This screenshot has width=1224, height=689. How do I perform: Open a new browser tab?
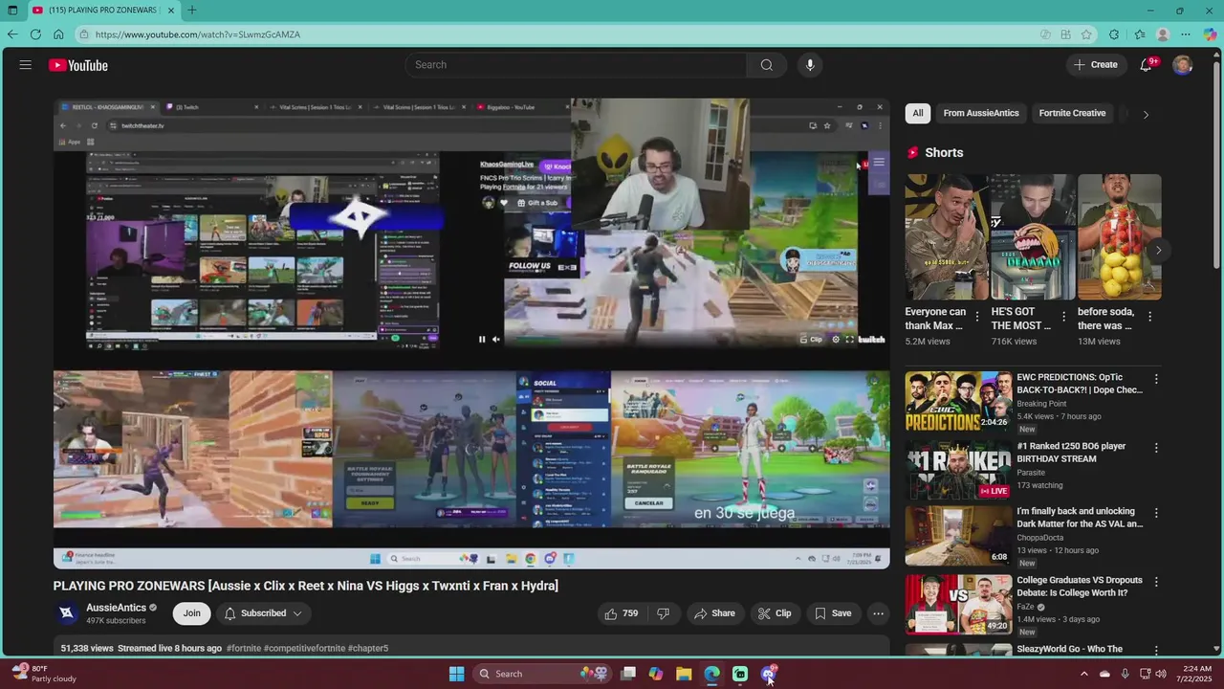point(192,11)
